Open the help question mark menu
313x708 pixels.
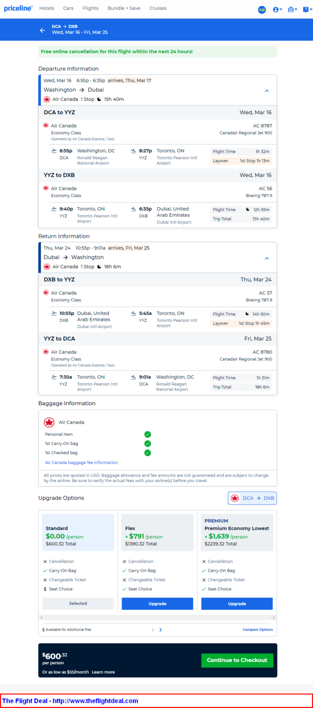[306, 9]
